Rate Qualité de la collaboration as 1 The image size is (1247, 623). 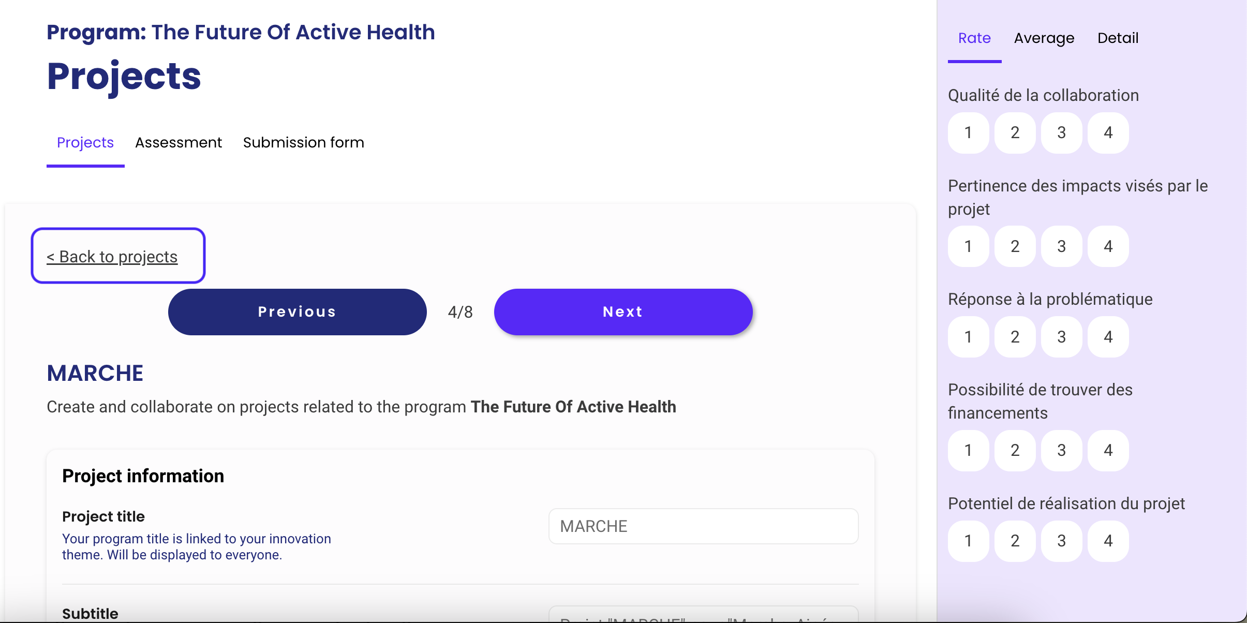coord(968,133)
